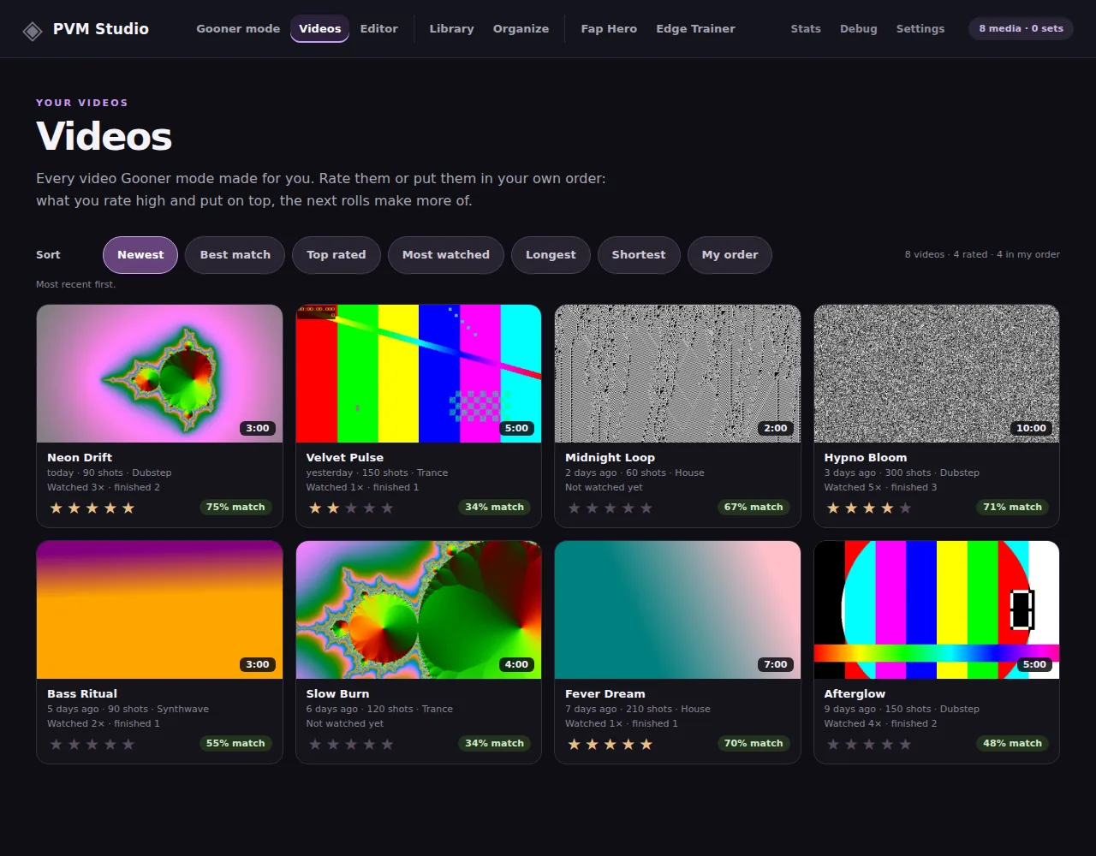The width and height of the screenshot is (1096, 856).
Task: Click the 67% match badge on Midnight Loop
Action: coord(753,507)
